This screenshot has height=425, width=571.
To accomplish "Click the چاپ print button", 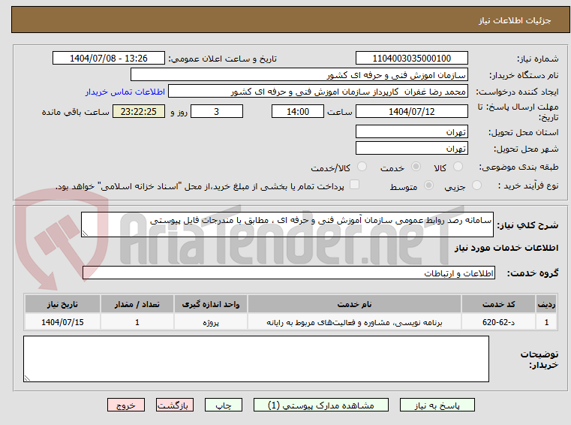I will (x=224, y=405).
